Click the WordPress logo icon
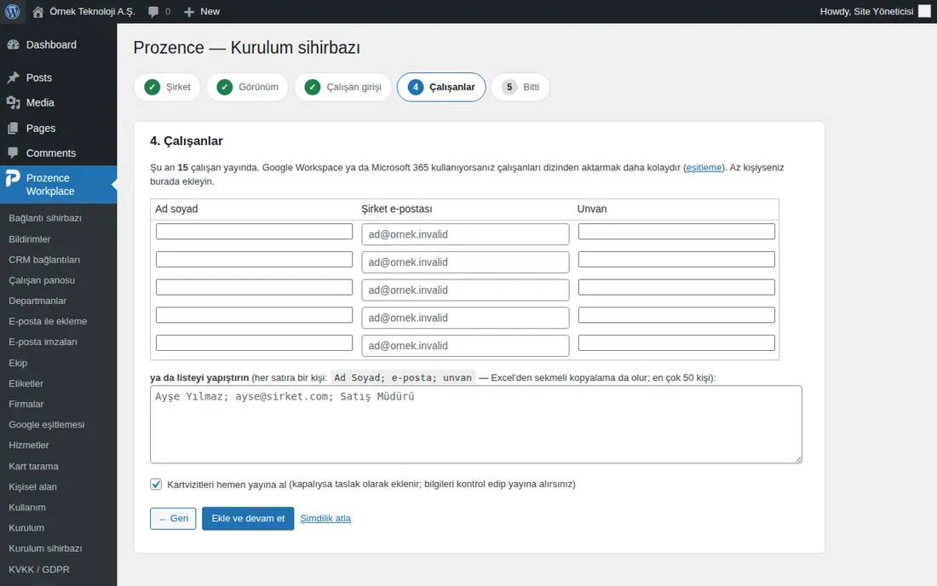This screenshot has width=937, height=586. coord(13,11)
